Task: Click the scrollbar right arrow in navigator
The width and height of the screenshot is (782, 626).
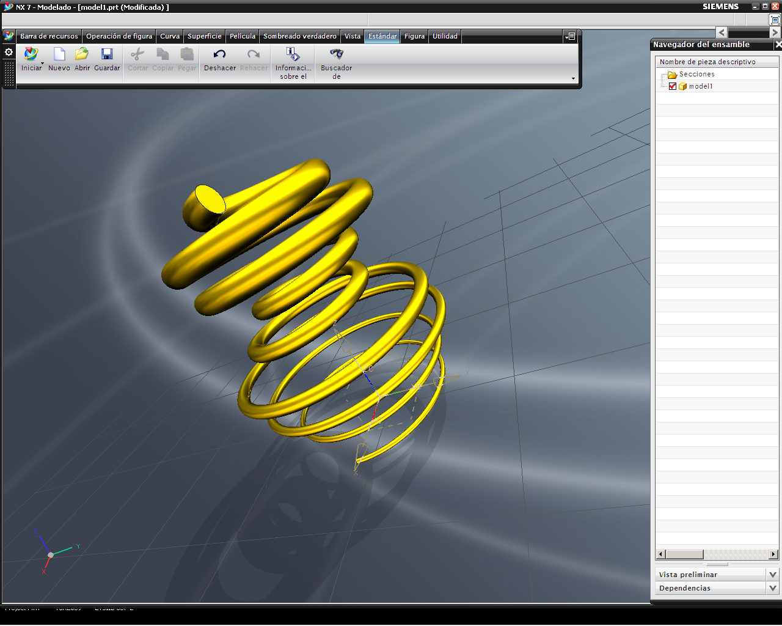Action: pyautogui.click(x=773, y=554)
